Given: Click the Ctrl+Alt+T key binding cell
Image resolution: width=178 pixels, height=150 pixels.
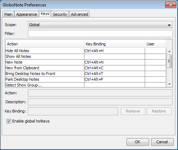Looking at the screenshot, I should (x=114, y=74).
